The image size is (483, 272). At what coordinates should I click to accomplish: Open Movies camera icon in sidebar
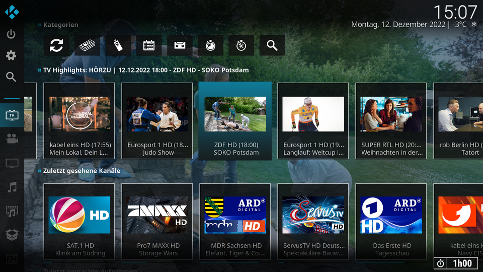pos(12,139)
